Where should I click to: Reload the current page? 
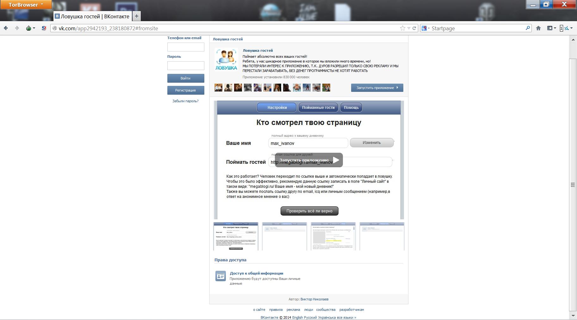point(414,28)
